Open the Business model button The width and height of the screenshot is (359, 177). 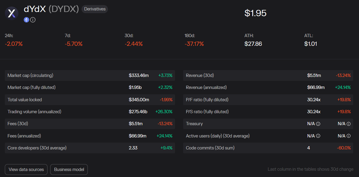pos(69,169)
